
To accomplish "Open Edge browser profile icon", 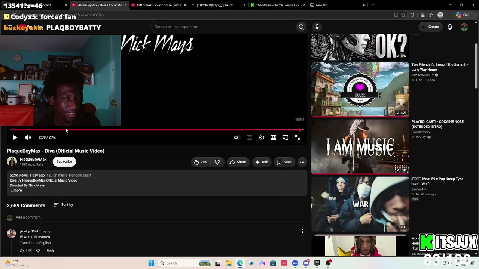I will 440,15.
